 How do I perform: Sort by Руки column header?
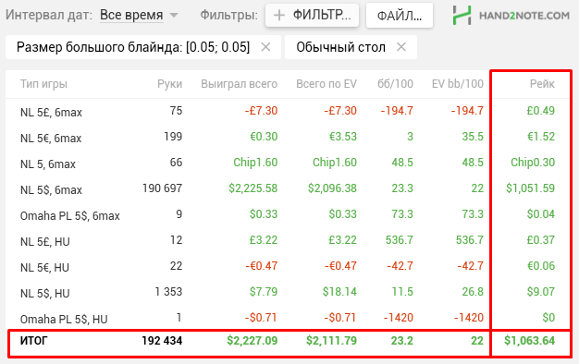click(x=169, y=84)
